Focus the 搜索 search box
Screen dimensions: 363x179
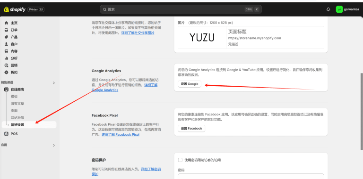pos(181,9)
